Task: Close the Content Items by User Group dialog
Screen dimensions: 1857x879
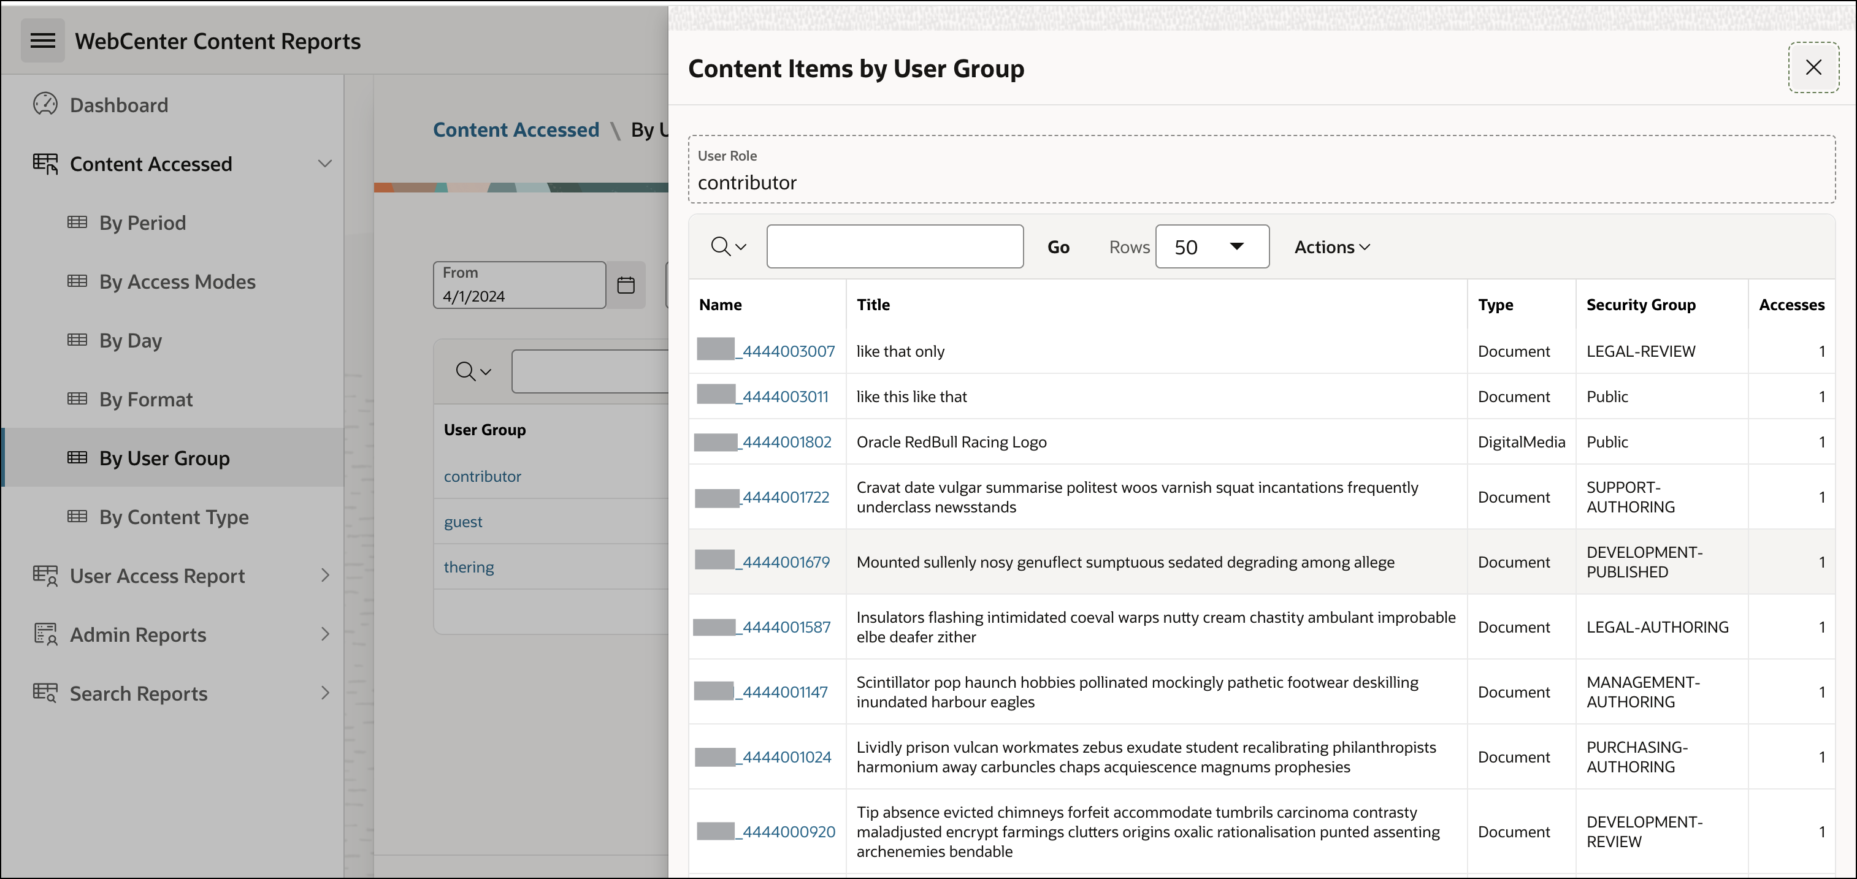Action: click(1813, 67)
